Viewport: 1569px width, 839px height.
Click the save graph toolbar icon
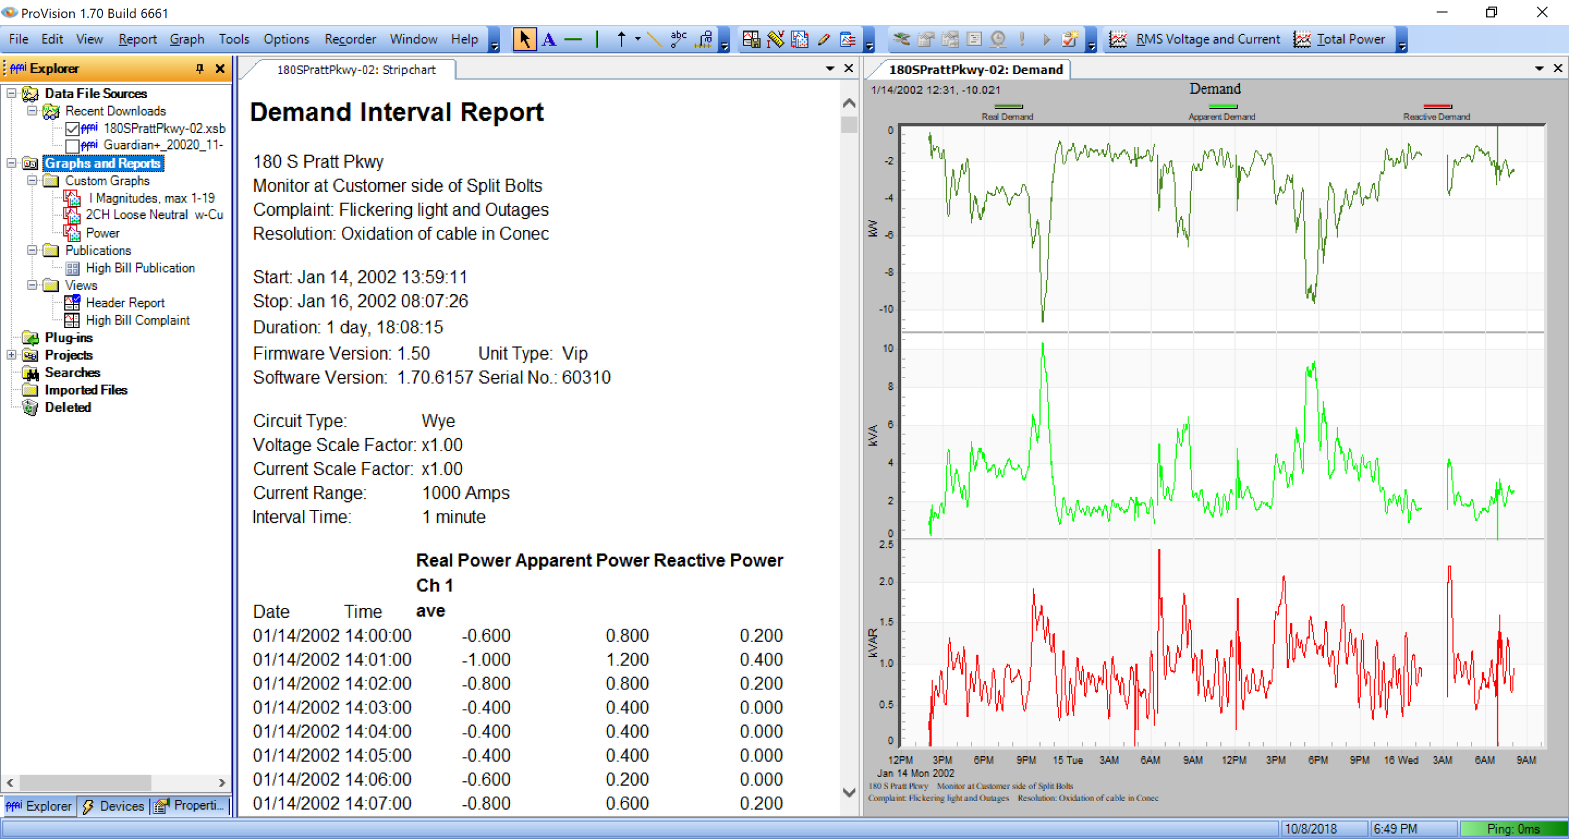752,39
